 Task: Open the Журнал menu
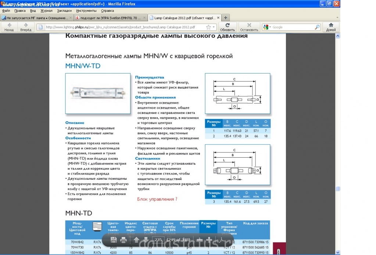point(47,11)
